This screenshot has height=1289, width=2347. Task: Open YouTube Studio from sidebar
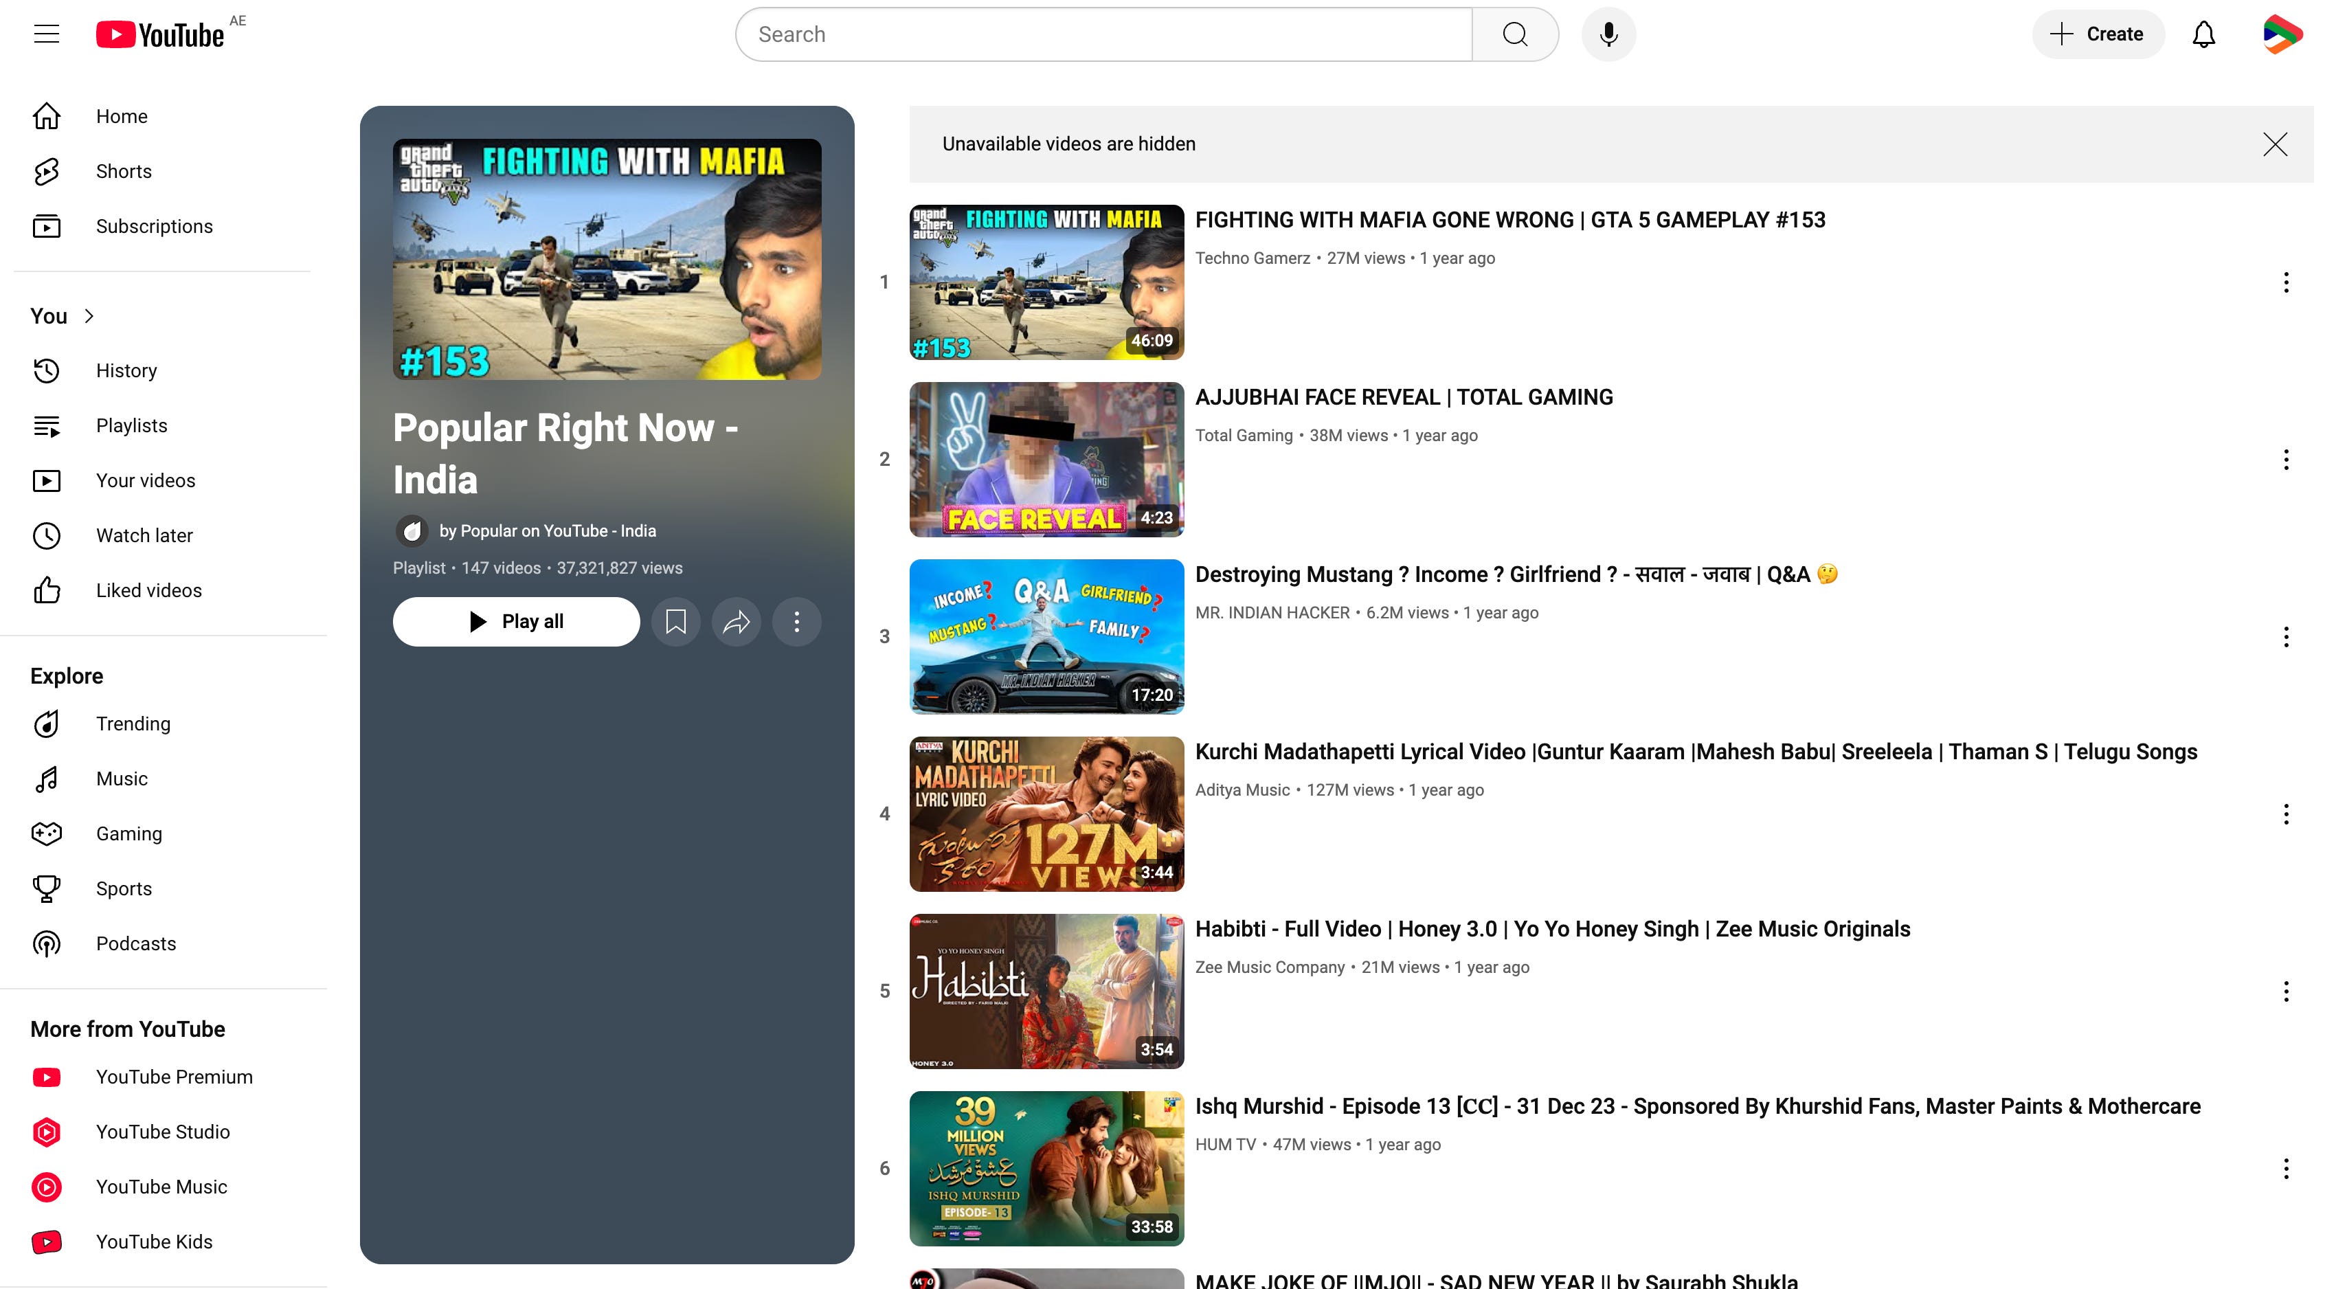tap(162, 1132)
